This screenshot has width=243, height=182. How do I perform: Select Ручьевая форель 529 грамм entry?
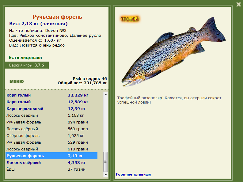coord(51,142)
